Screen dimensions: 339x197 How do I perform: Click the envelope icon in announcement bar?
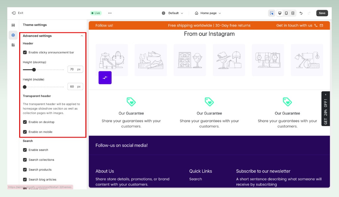coord(321,25)
